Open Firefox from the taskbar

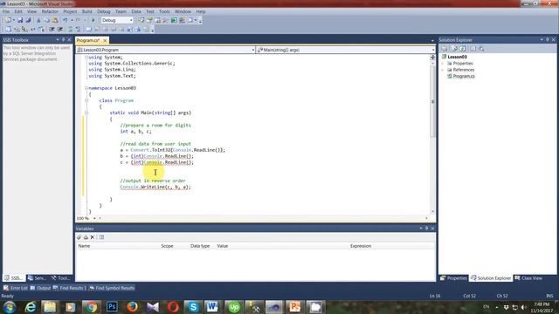pos(132,306)
